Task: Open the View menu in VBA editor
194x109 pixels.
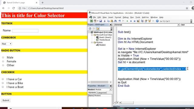Action: point(104,17)
